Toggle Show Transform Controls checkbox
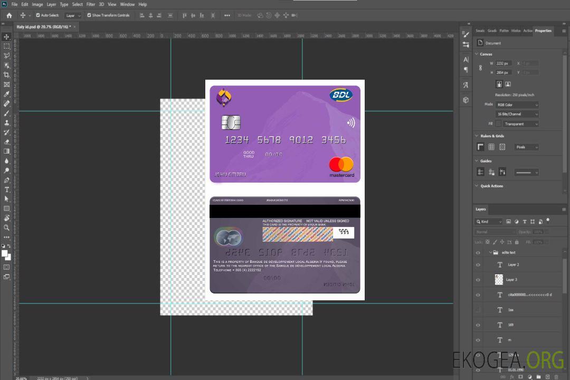570x380 pixels. [89, 15]
